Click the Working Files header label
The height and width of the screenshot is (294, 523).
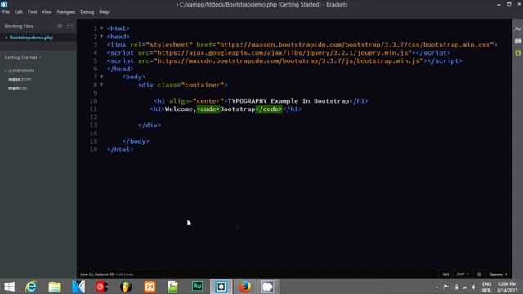pyautogui.click(x=19, y=25)
